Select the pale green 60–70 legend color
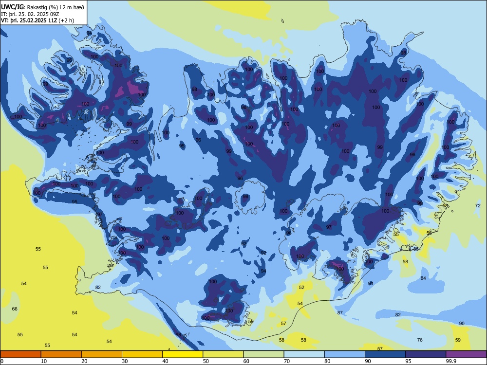This screenshot has height=365, width=487. [x=263, y=354]
